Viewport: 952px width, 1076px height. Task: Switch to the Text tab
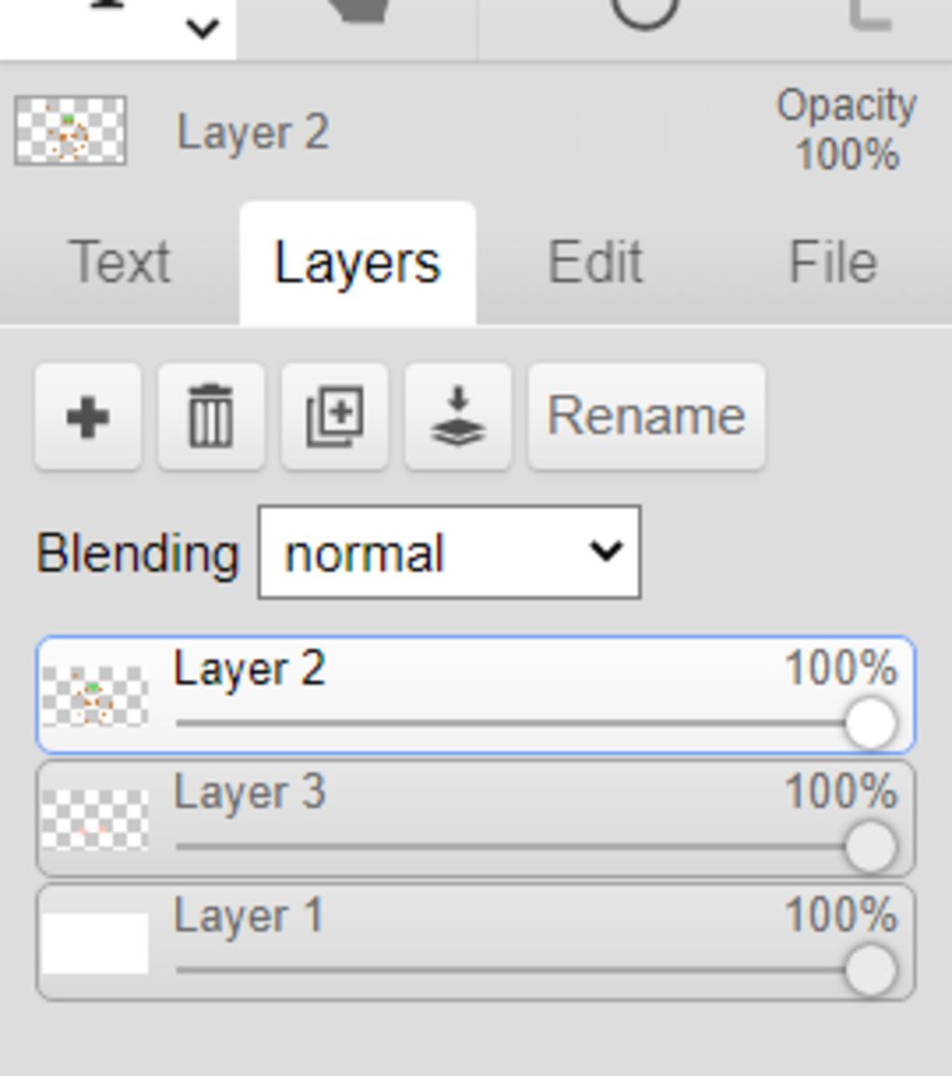pyautogui.click(x=120, y=263)
